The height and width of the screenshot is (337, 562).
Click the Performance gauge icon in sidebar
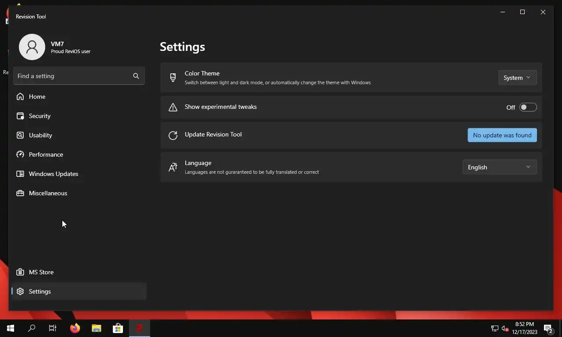point(20,154)
